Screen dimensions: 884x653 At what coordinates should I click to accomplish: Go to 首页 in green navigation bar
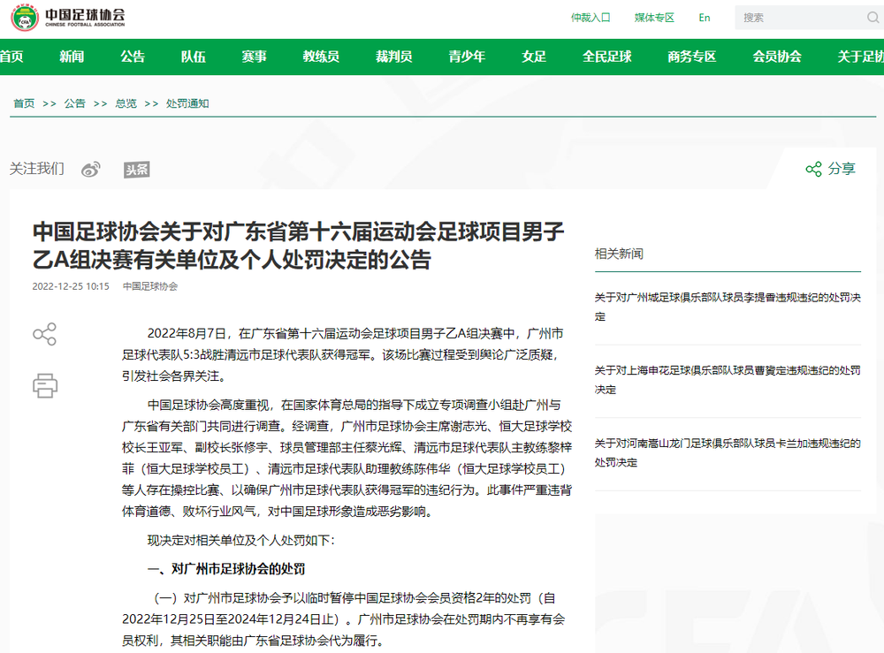[11, 57]
